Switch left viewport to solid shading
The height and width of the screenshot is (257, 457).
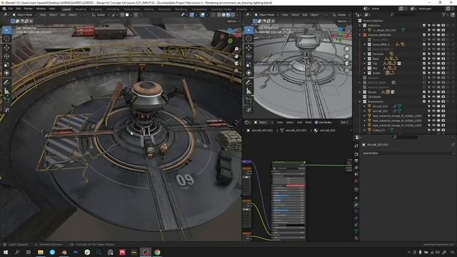pos(224,14)
